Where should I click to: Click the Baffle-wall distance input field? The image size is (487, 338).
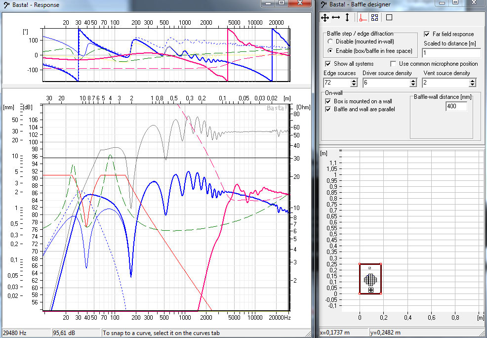(456, 106)
